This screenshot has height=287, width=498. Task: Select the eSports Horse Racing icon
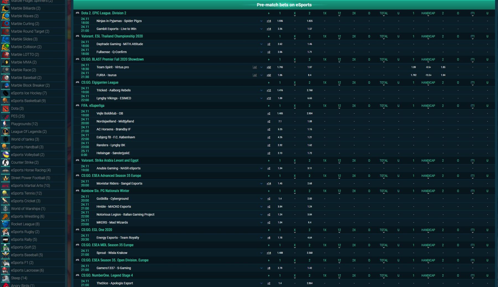pyautogui.click(x=6, y=170)
